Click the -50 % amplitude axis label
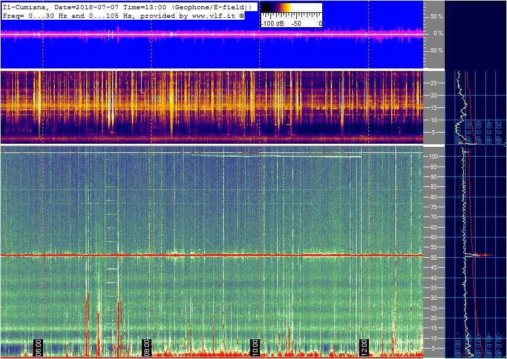 [436, 51]
